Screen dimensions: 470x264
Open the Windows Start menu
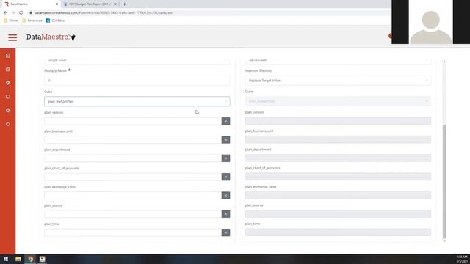[x=6, y=259]
